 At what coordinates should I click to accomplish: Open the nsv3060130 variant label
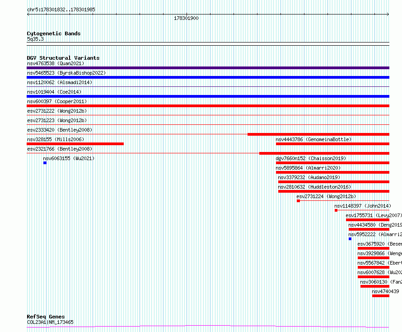(x=381, y=282)
